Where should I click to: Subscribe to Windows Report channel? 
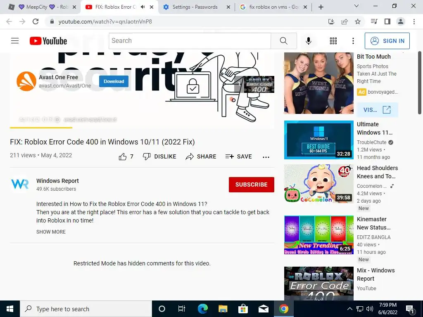click(x=252, y=185)
